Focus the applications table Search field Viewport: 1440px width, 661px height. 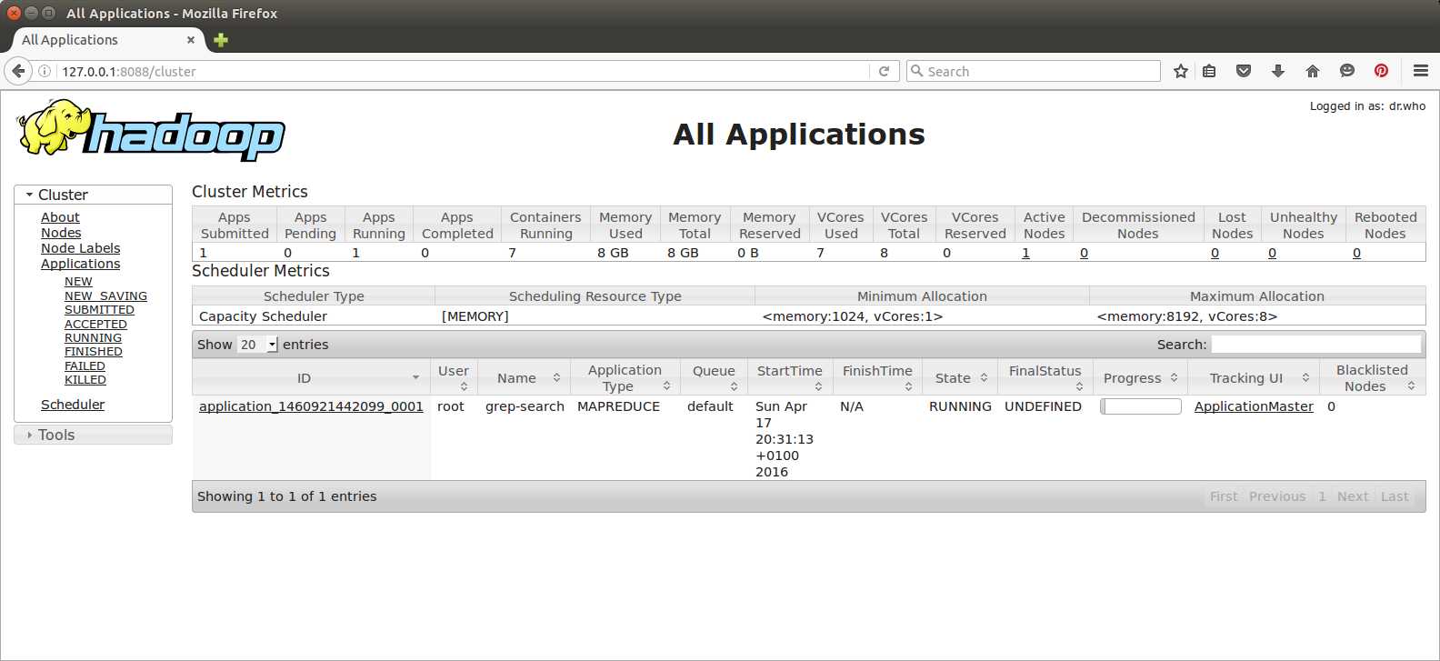coord(1316,345)
